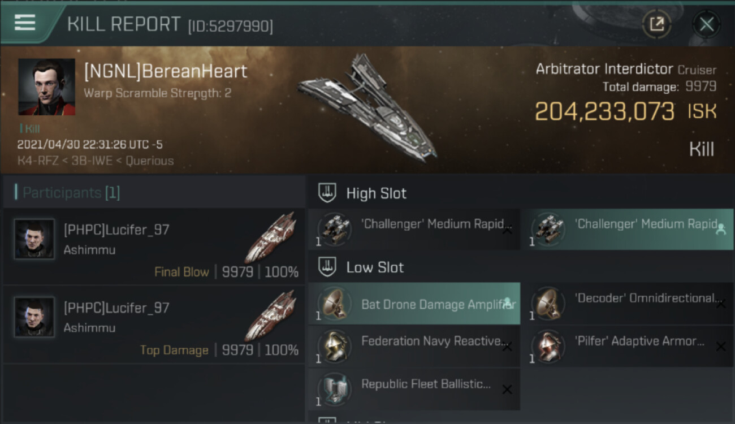This screenshot has width=735, height=424.
Task: Select the Top Damage Lucifer_97 portrait
Action: click(x=34, y=317)
